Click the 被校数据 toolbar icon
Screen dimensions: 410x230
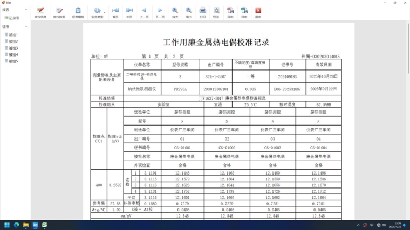[59, 12]
